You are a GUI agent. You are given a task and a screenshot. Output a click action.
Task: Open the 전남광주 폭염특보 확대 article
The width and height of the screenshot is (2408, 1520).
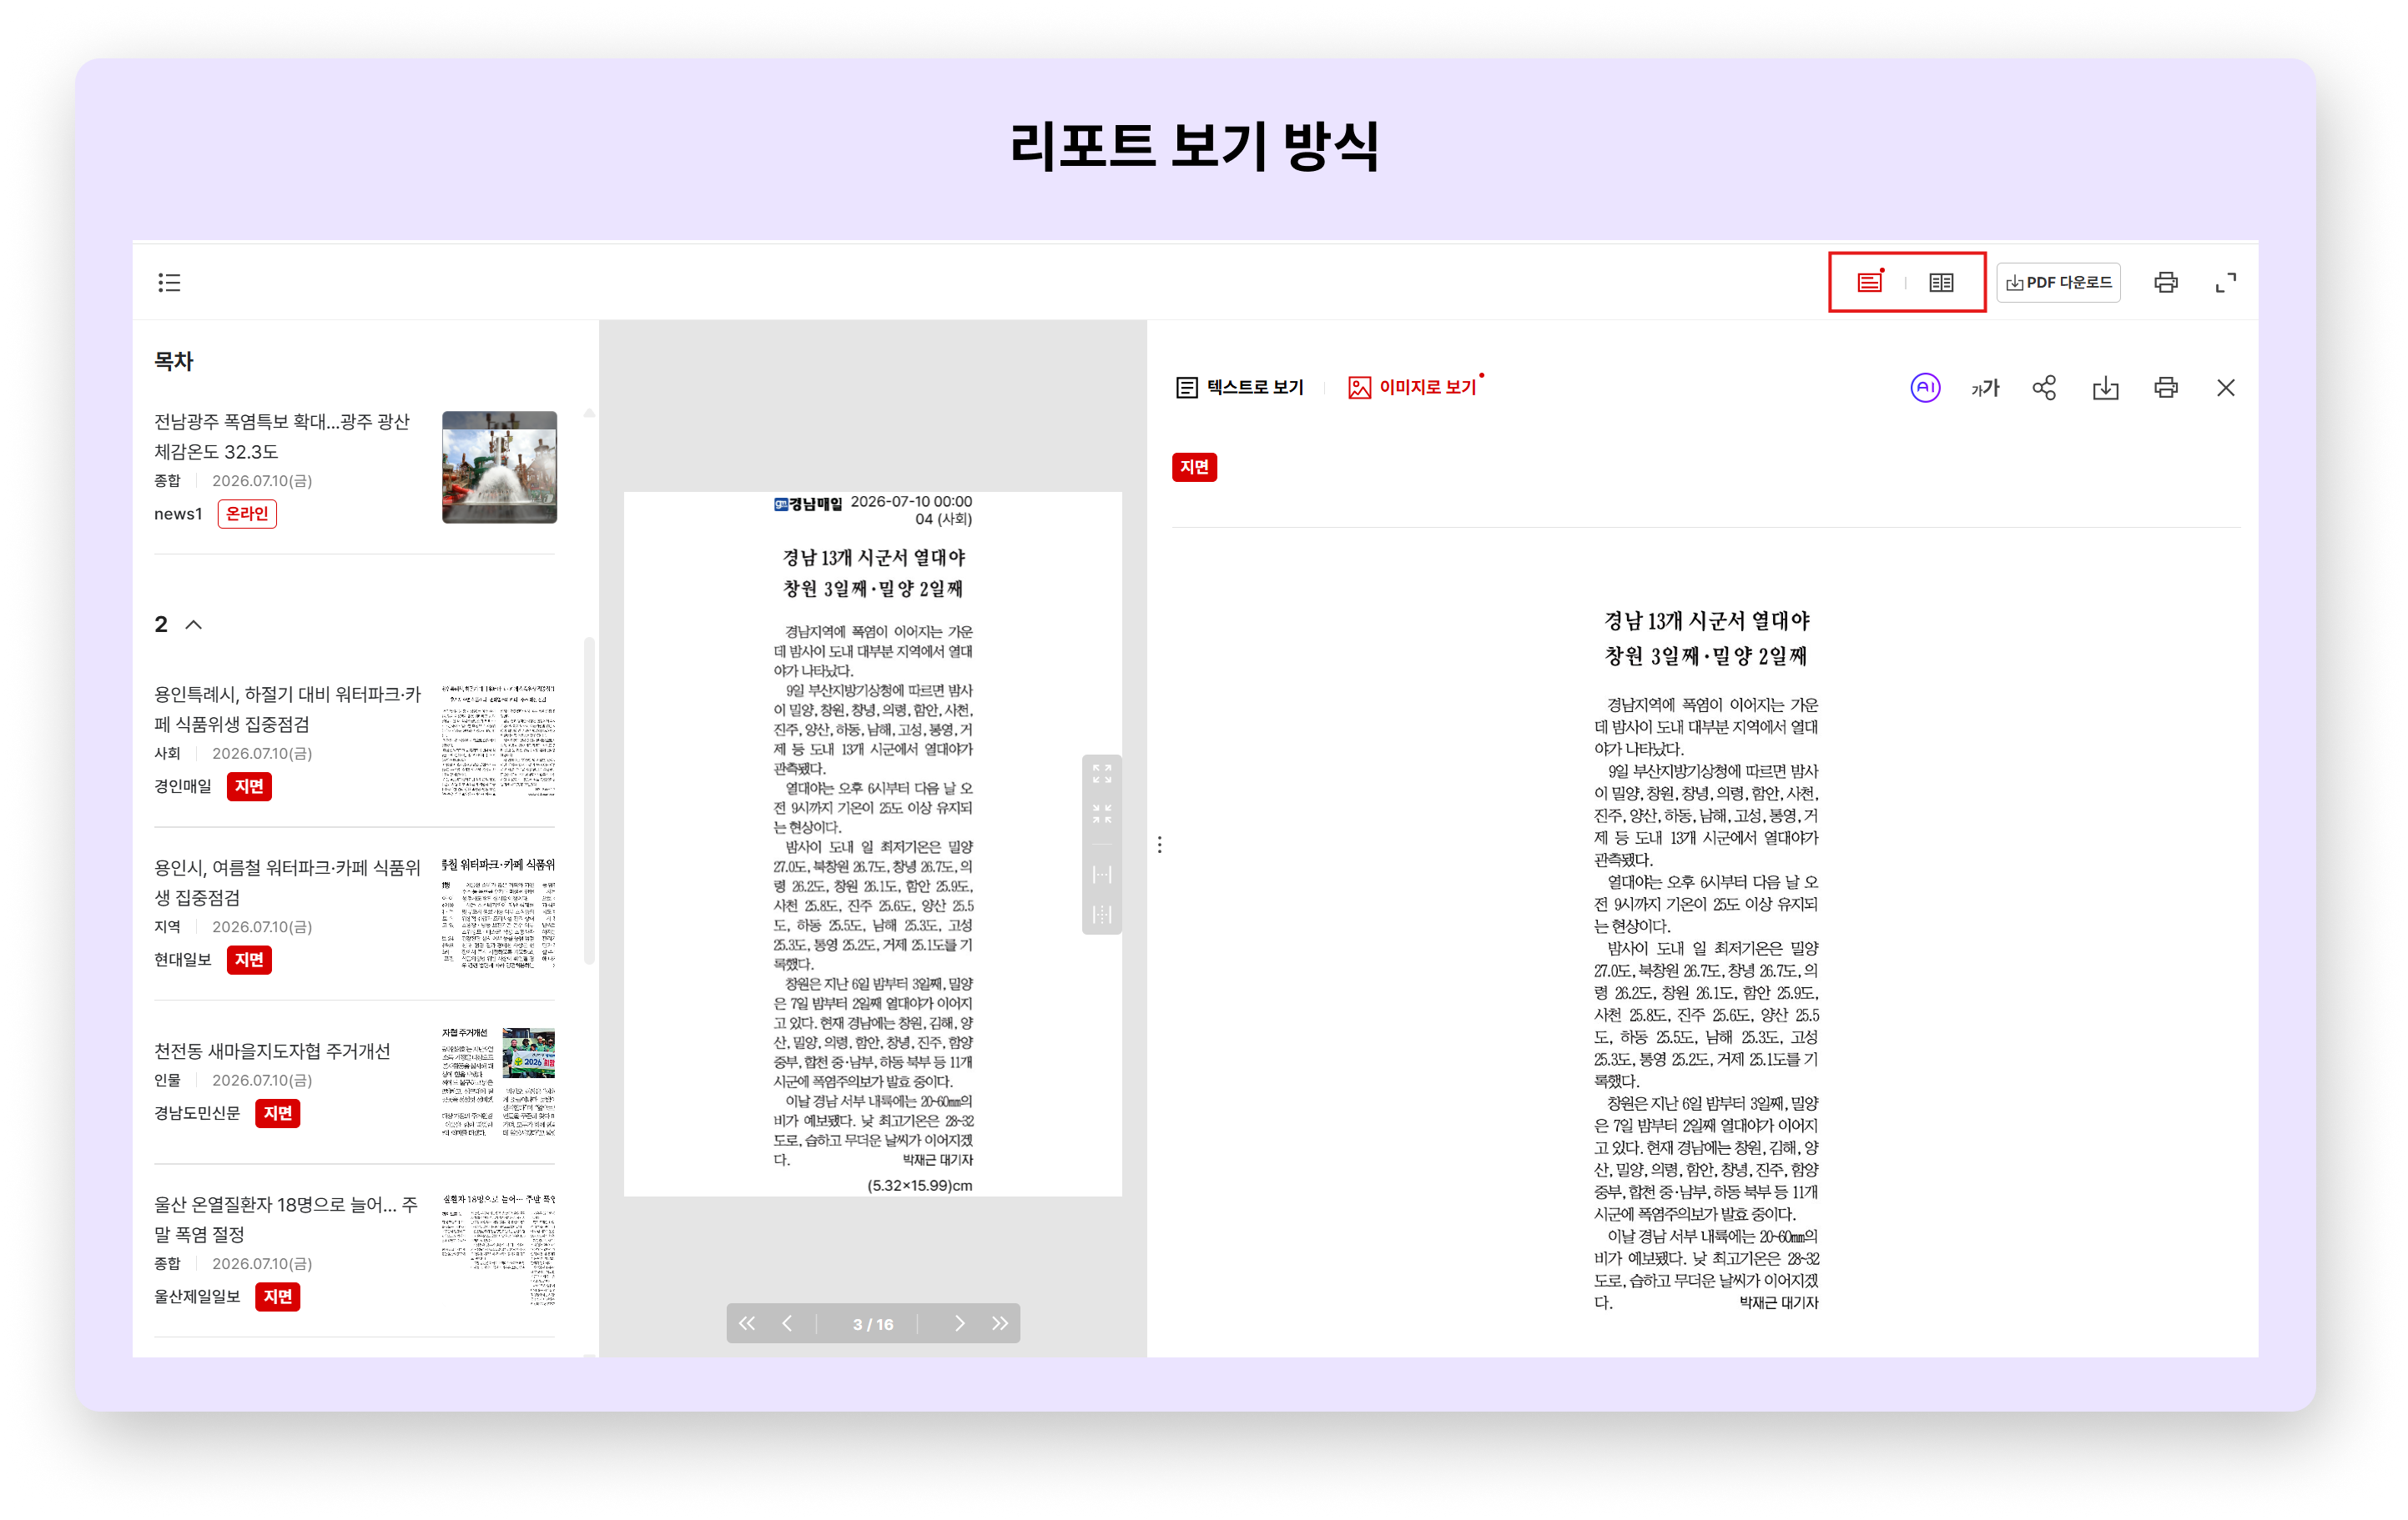pos(282,437)
